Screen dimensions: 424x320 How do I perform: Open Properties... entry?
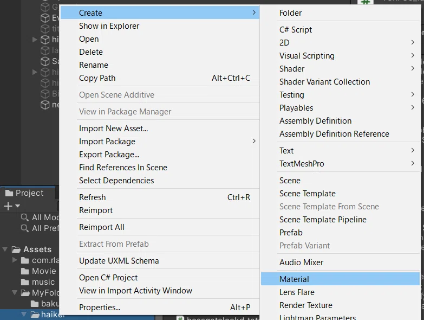(x=160, y=308)
